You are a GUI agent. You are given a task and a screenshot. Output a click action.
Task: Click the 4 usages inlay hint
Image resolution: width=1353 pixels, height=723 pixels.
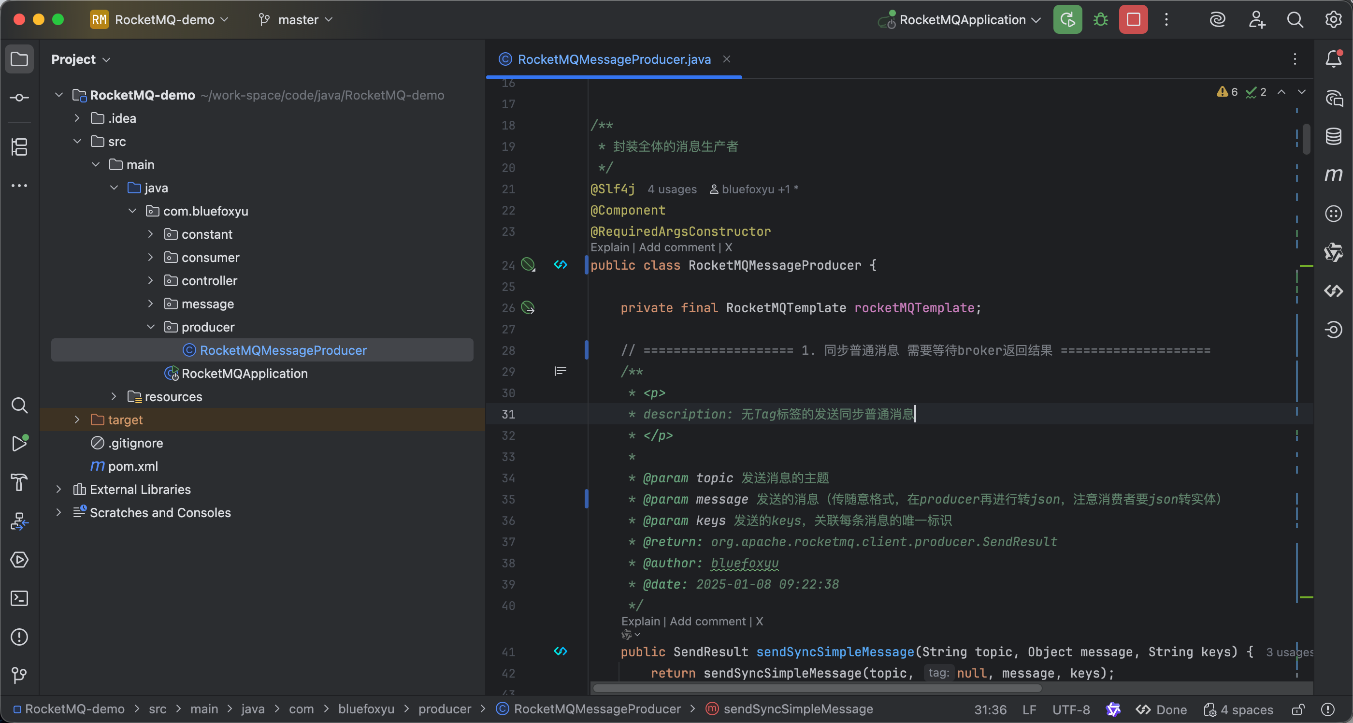tap(672, 189)
